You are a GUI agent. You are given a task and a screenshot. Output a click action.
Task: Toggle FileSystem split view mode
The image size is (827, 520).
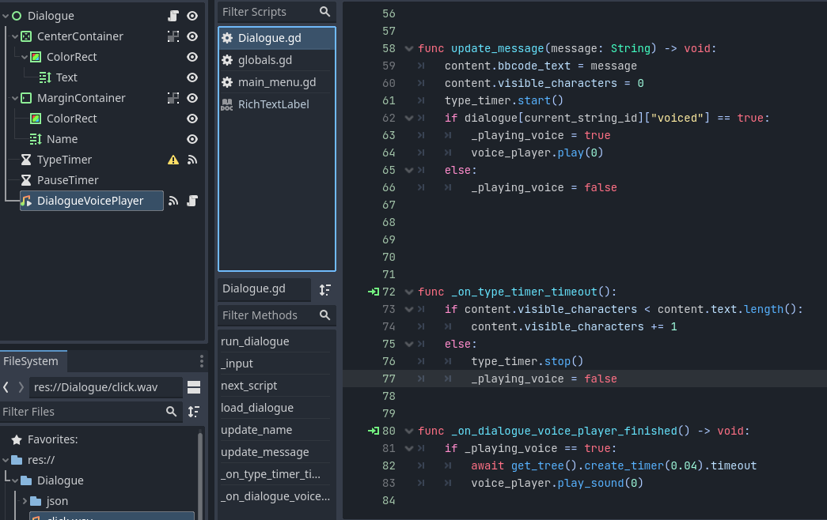[194, 387]
